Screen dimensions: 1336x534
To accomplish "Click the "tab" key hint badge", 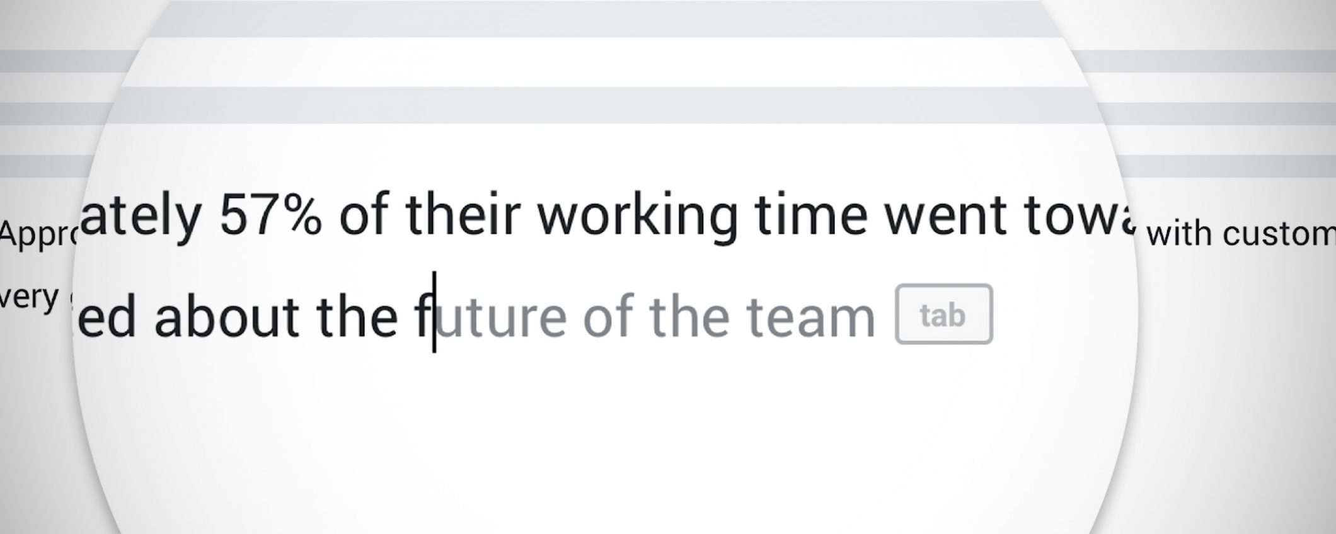I will [943, 314].
